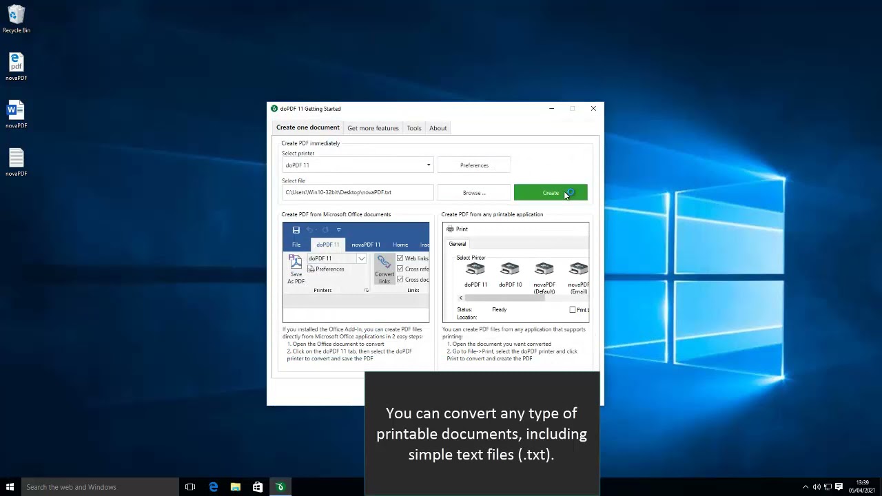Open the novaPDF text file on desktop

coord(16,163)
